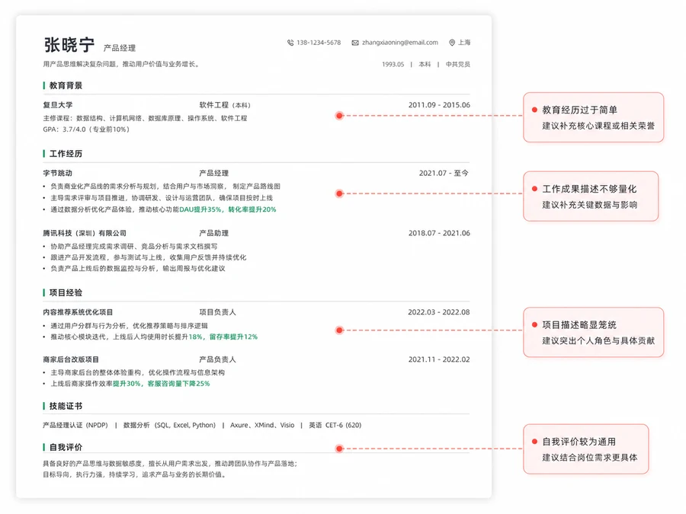This screenshot has height=514, width=686.
Task: Click the 工作经历 section heading
Action: pos(66,153)
